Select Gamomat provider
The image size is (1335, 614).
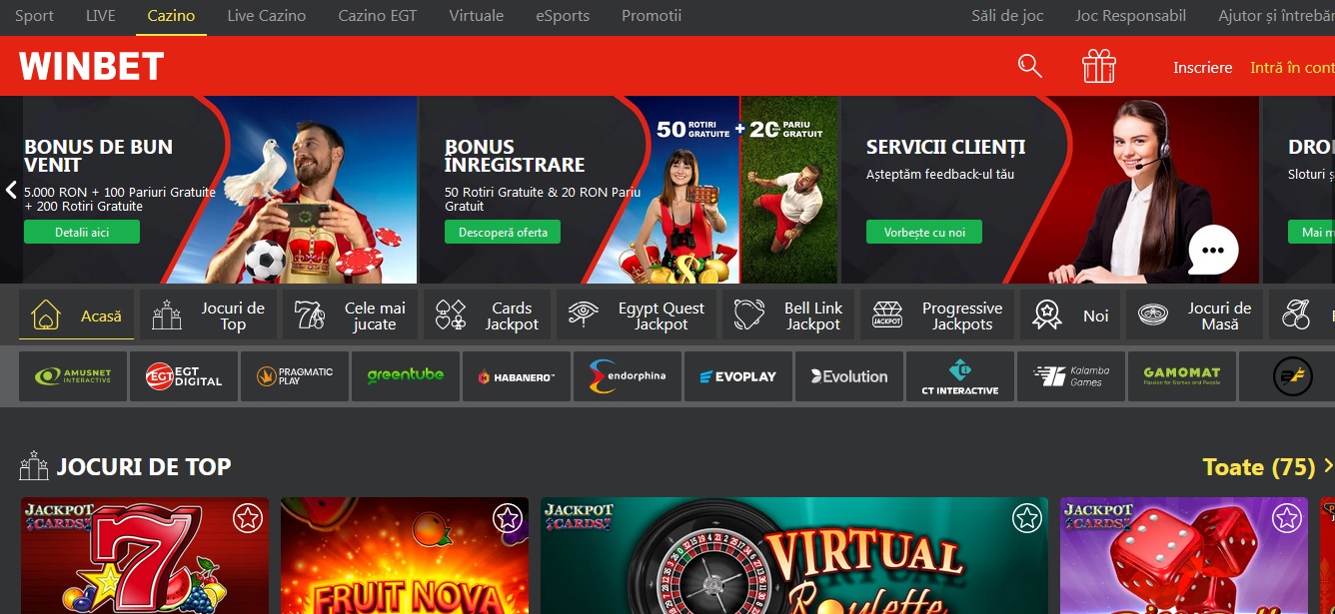[1182, 376]
